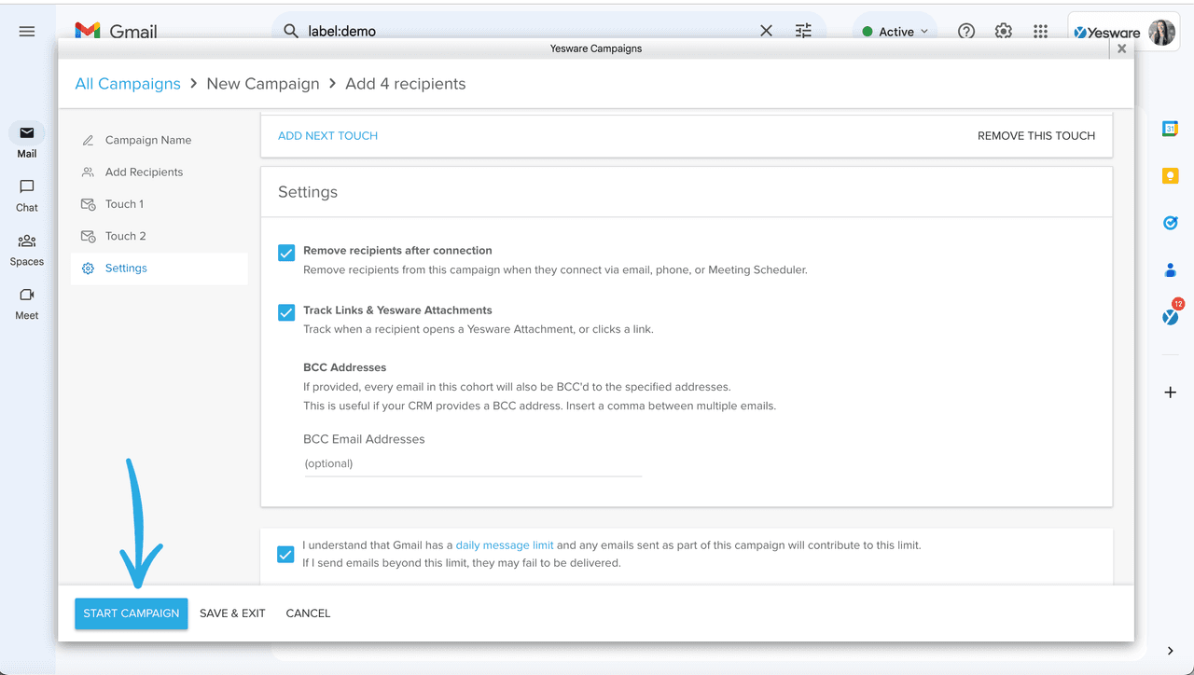The height and width of the screenshot is (675, 1194).
Task: Expand the Active status dropdown
Action: click(895, 32)
